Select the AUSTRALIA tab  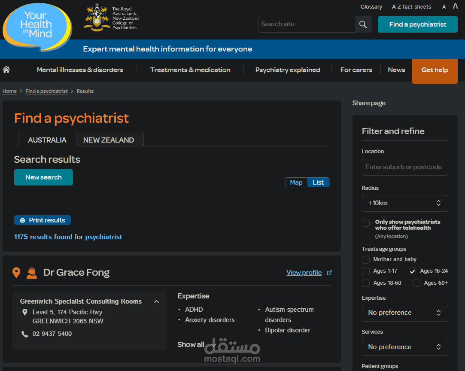[x=47, y=140]
